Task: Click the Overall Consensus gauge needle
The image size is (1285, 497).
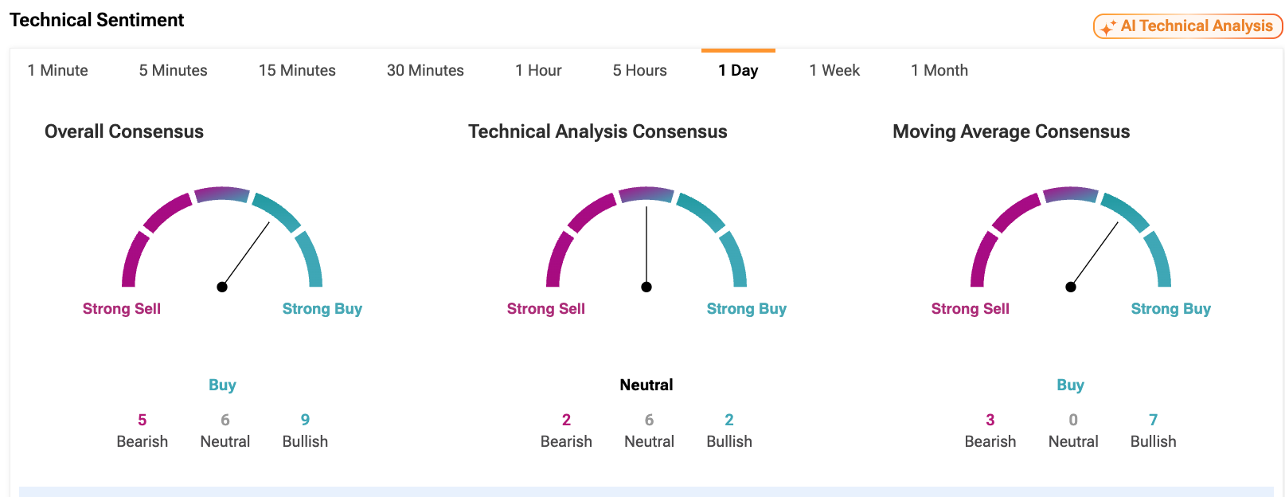Action: pyautogui.click(x=245, y=256)
